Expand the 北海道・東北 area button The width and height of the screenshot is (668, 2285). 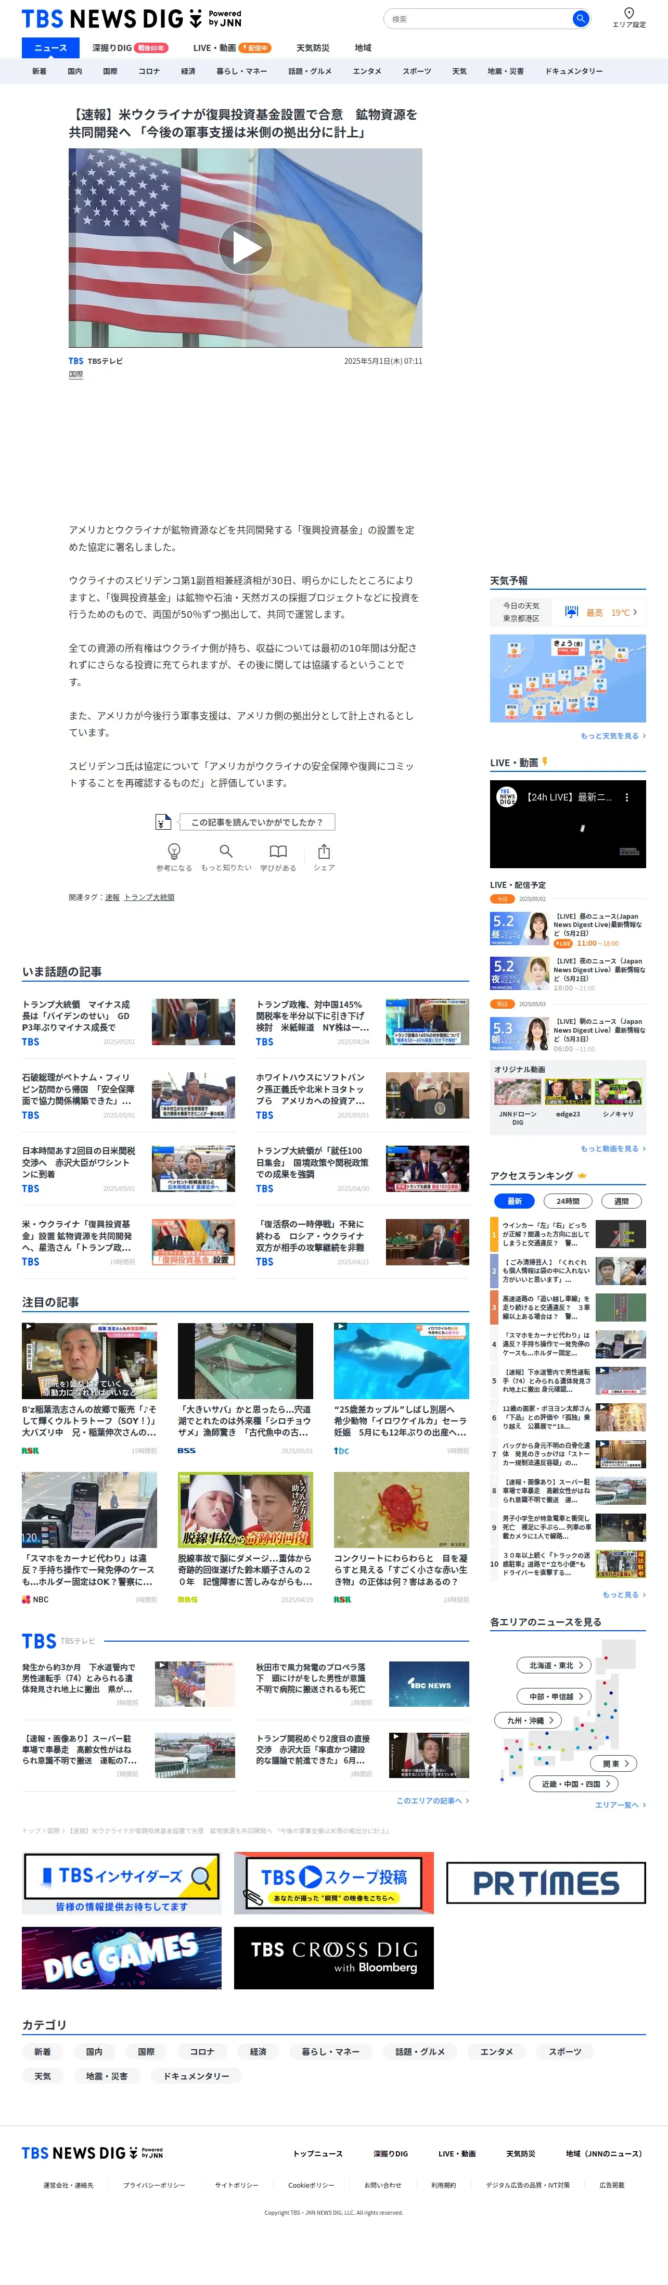coord(555,1665)
